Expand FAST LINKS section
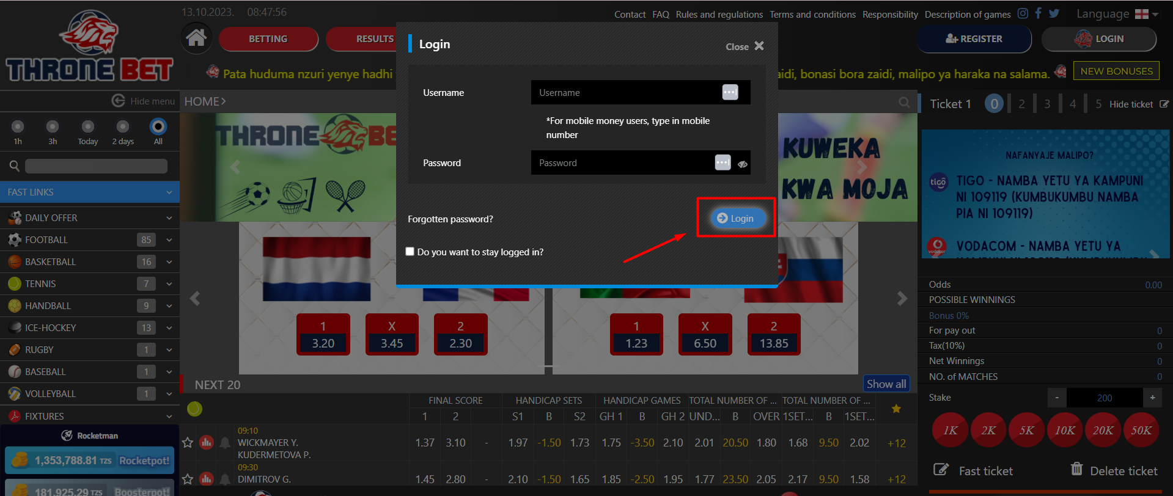 90,192
